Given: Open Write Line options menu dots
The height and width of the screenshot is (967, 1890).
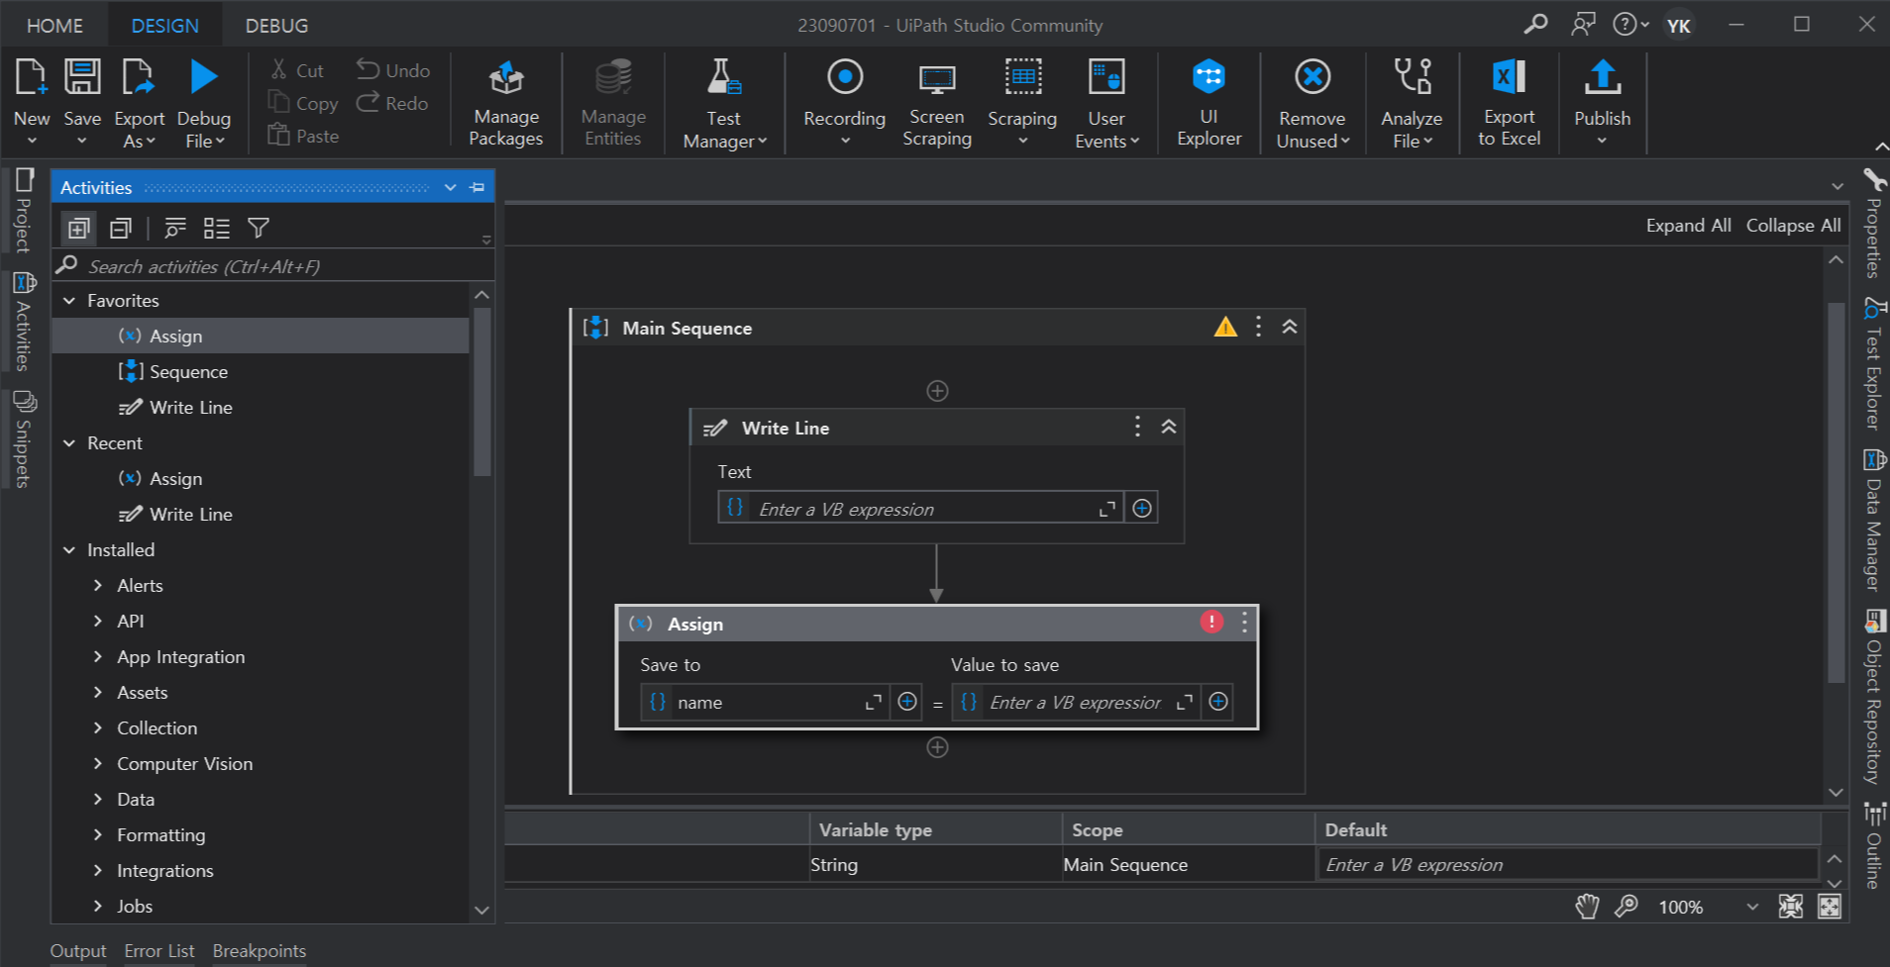Looking at the screenshot, I should tap(1137, 427).
